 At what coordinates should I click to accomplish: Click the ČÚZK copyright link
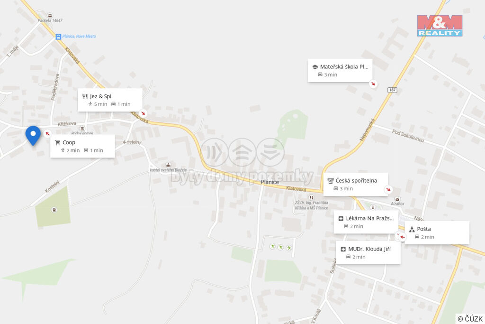(470, 319)
